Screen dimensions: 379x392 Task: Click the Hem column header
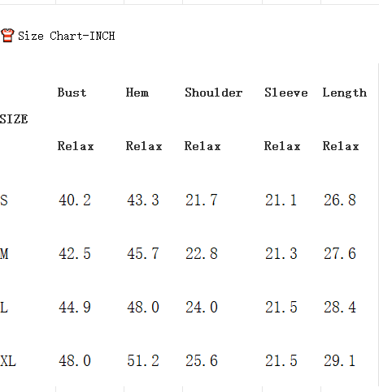pos(137,93)
